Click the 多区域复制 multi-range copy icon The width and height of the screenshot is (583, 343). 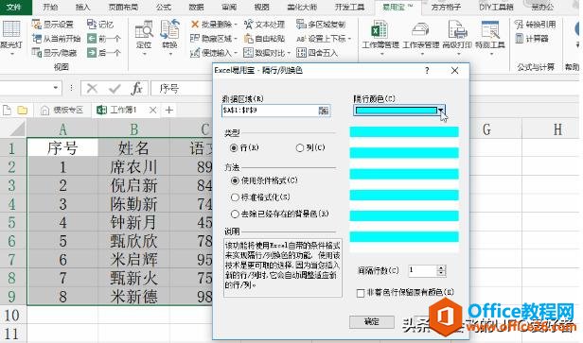[x=301, y=25]
